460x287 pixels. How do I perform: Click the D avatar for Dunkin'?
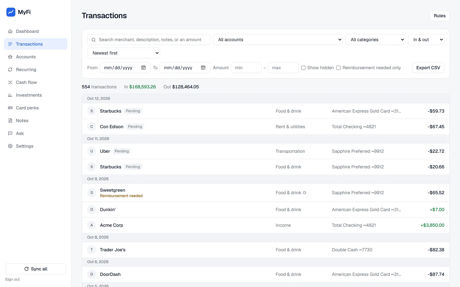(x=92, y=210)
